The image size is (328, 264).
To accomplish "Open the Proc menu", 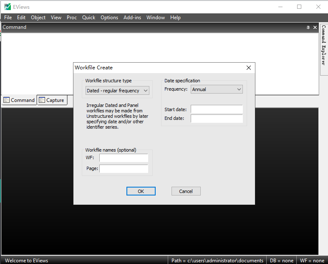I will [x=72, y=18].
